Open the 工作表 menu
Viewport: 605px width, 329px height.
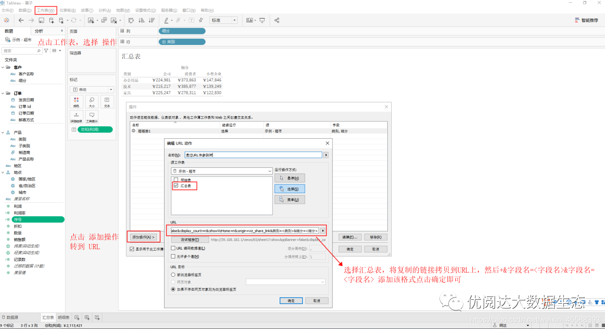45,10
